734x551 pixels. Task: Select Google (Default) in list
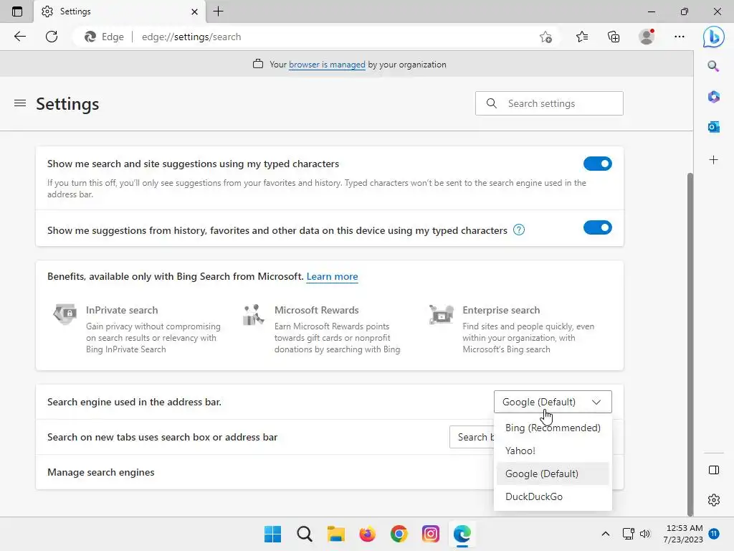click(x=553, y=474)
